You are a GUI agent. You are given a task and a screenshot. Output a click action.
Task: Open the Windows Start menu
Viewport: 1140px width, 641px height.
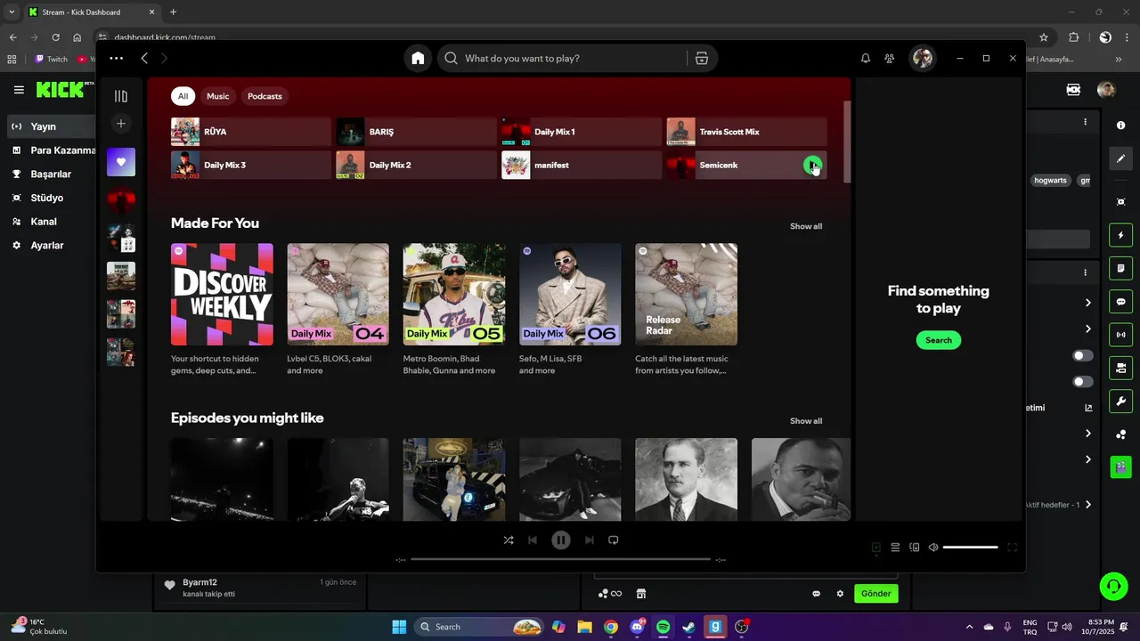tap(399, 627)
